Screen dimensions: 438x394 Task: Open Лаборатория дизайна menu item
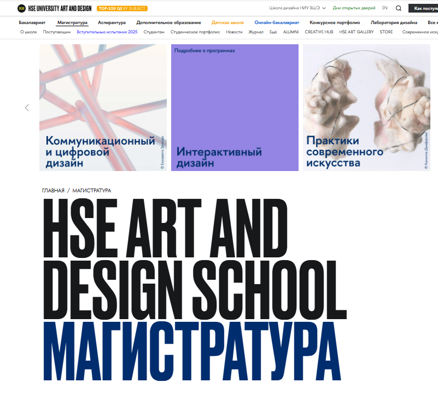394,22
